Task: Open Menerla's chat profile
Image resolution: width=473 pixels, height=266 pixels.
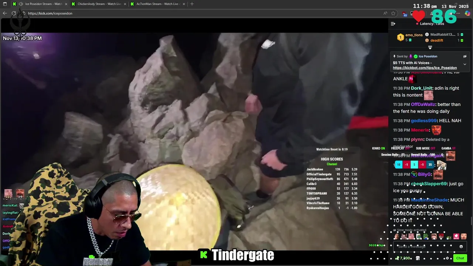Action: tap(420, 130)
